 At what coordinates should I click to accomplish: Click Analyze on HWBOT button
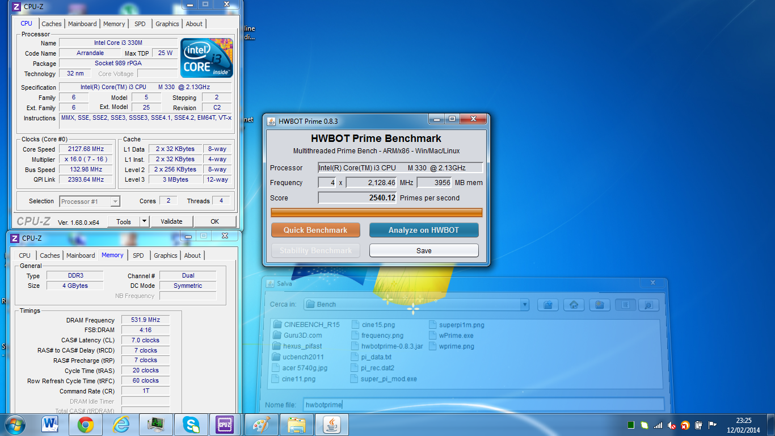[424, 230]
